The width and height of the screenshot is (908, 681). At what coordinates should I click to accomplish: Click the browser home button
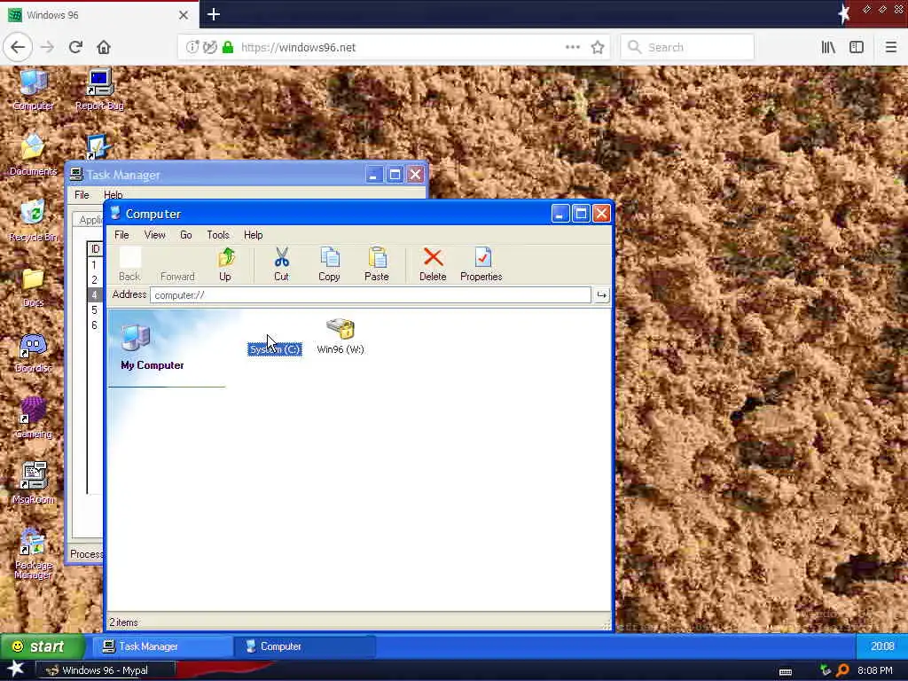pos(104,47)
